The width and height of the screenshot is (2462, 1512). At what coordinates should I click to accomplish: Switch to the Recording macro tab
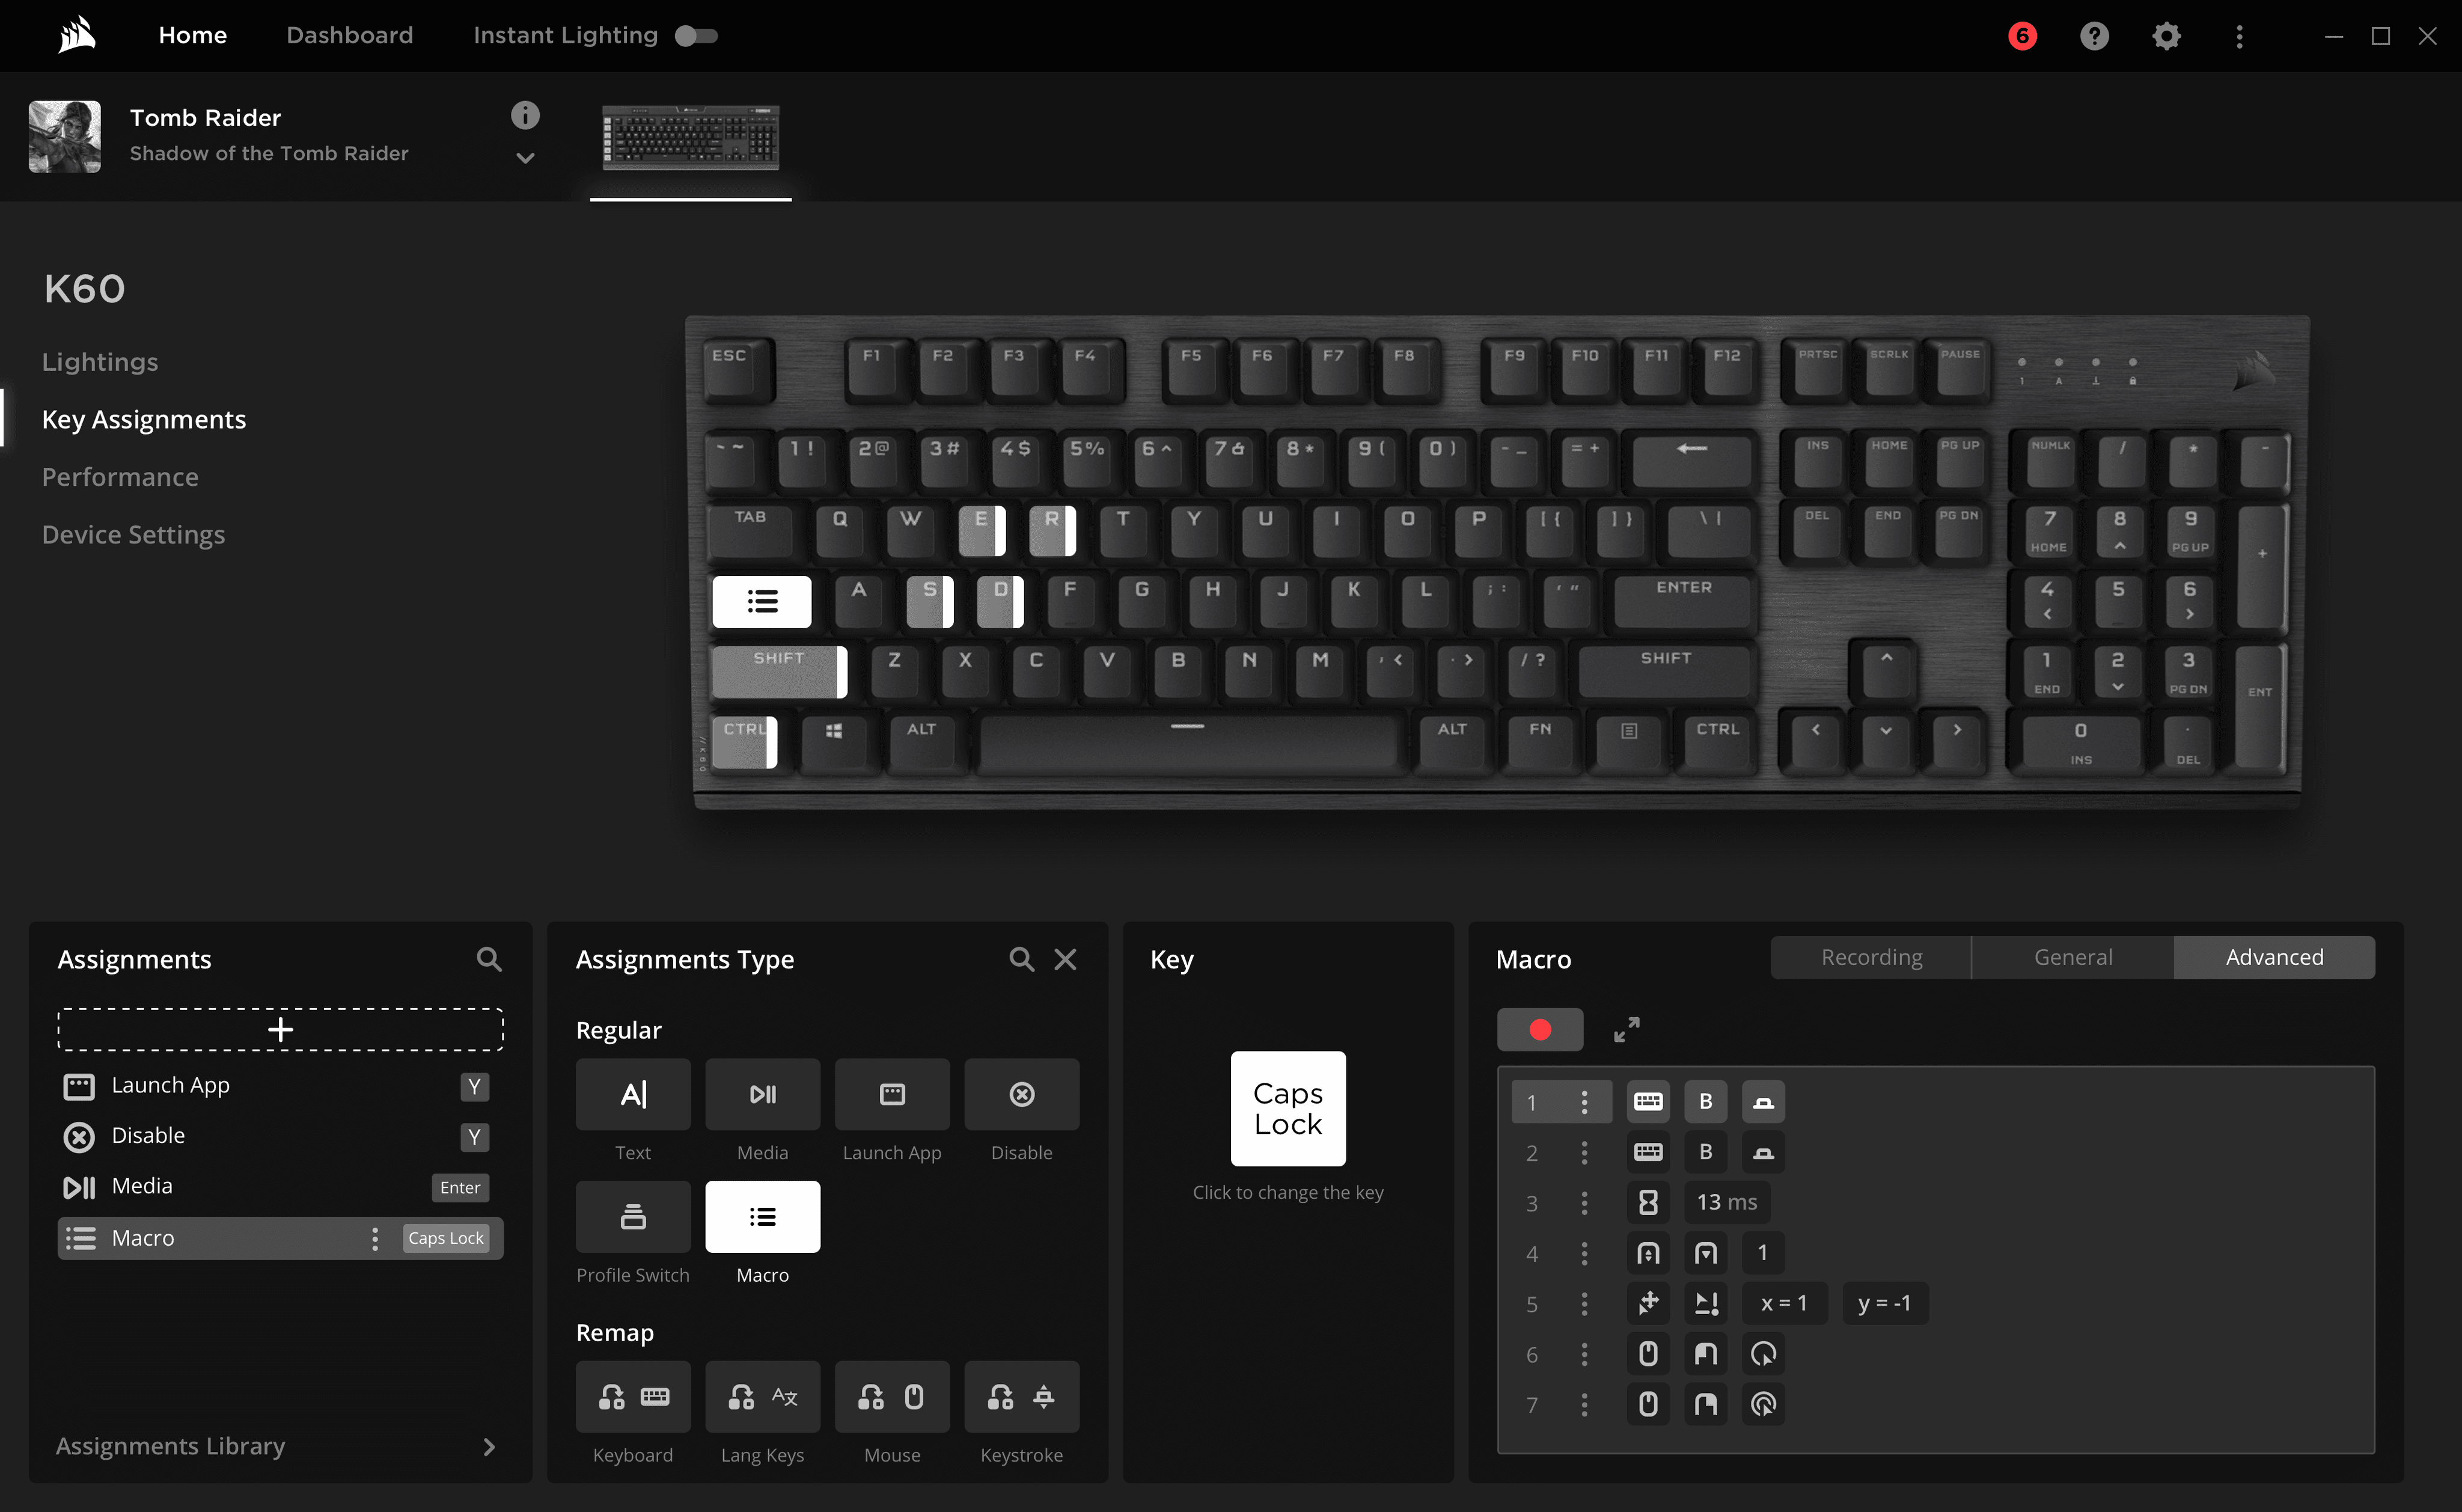1870,957
